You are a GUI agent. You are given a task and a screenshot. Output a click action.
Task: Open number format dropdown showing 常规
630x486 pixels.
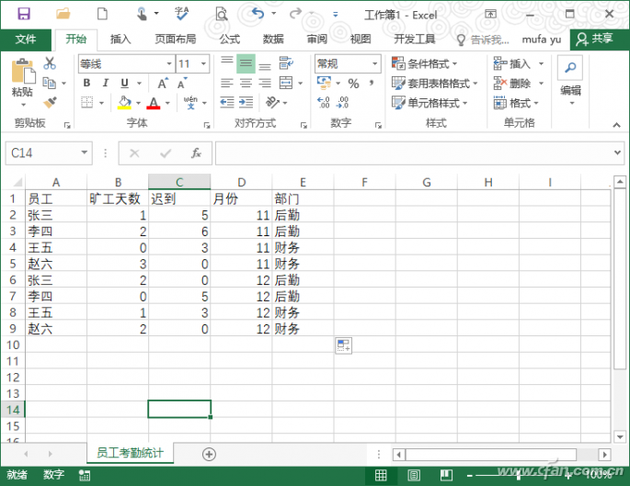pos(374,63)
